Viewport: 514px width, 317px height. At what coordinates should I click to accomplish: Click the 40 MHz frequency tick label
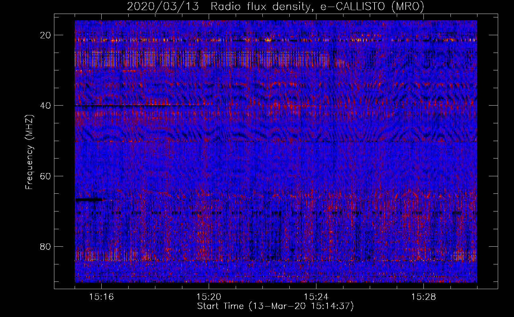click(x=46, y=106)
